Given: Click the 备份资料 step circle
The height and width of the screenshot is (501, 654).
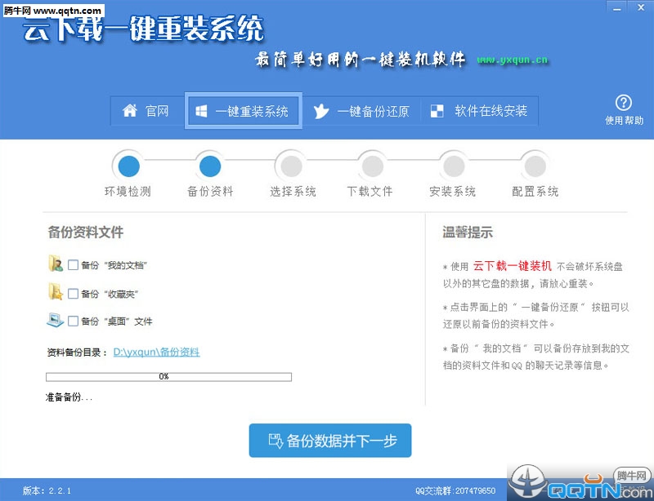Looking at the screenshot, I should (x=209, y=166).
